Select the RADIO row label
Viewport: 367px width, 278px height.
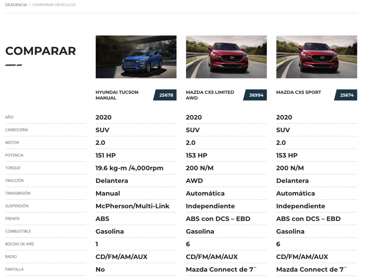11,257
